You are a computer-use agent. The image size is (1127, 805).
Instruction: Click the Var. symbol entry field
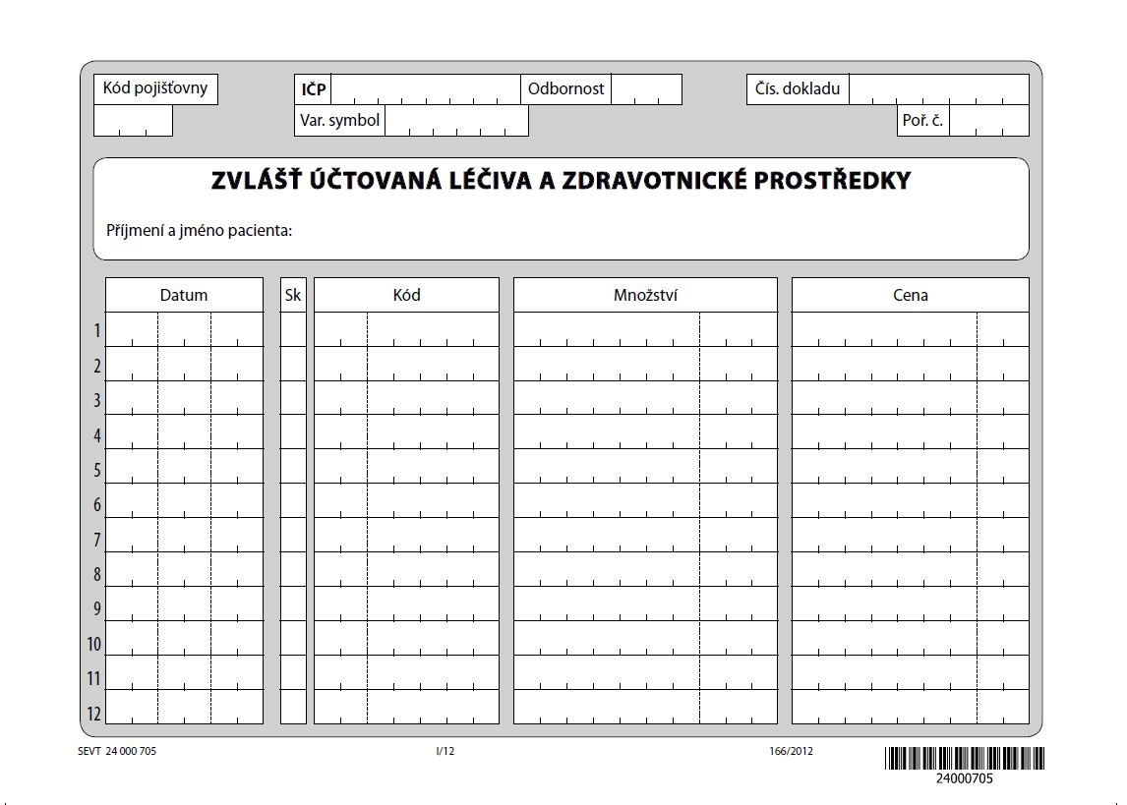457,121
